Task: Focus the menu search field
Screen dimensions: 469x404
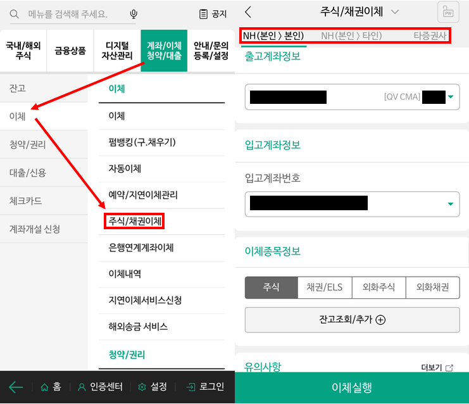Action: (x=73, y=14)
